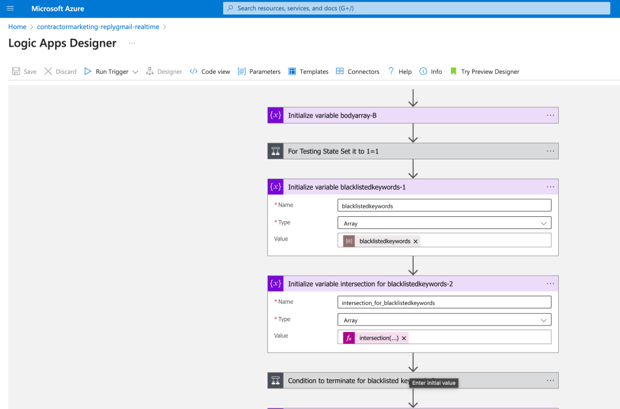Click the variable icon on intersection for blacklistedkeywords-2
The height and width of the screenshot is (409, 620).
[276, 284]
